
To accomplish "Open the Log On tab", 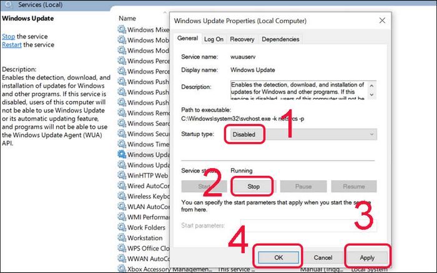I will point(214,39).
